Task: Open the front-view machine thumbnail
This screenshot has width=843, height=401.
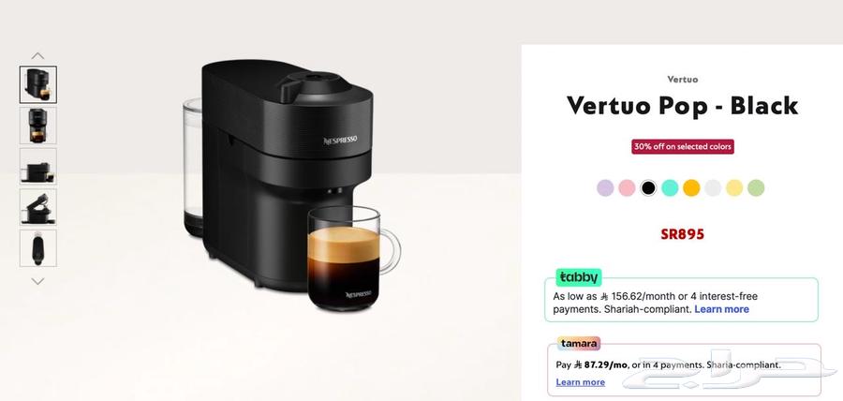Action: click(38, 126)
